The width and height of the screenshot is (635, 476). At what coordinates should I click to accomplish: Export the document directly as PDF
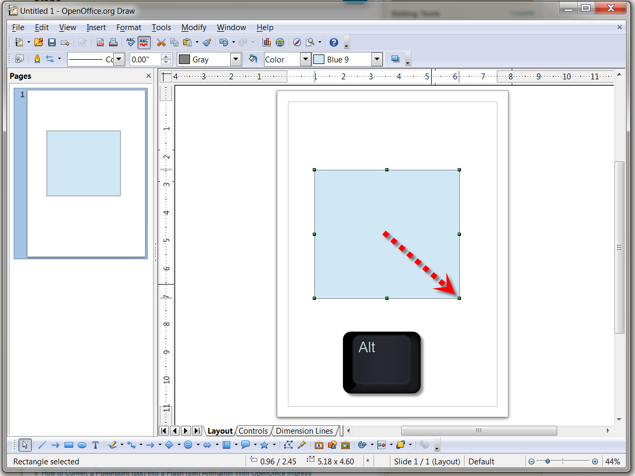(101, 42)
